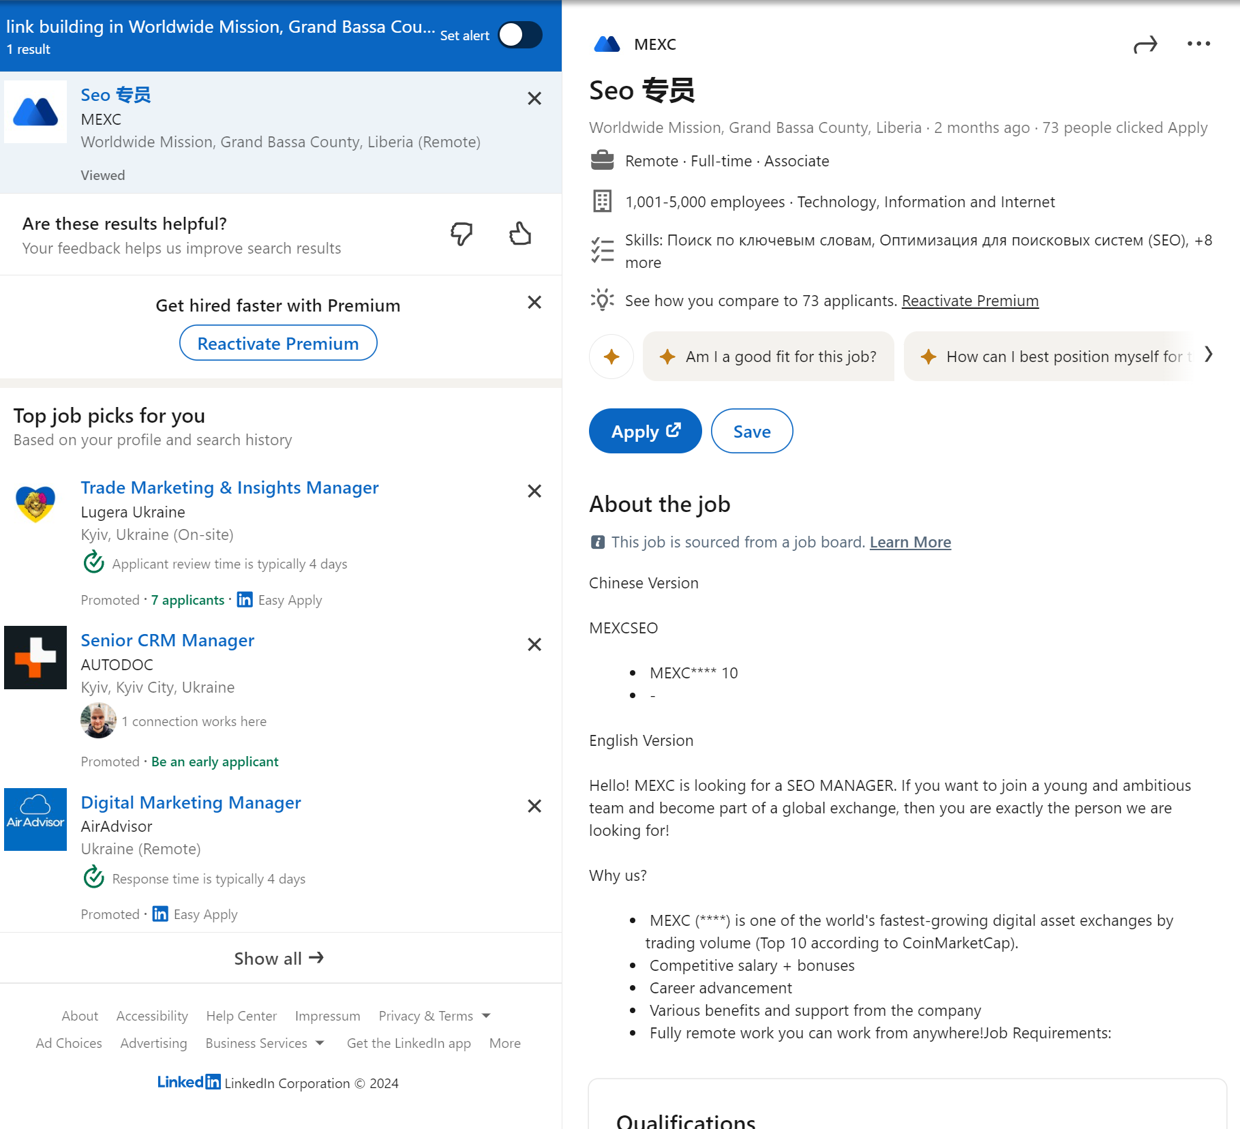Click the LinkedIn logo in the footer

[189, 1082]
